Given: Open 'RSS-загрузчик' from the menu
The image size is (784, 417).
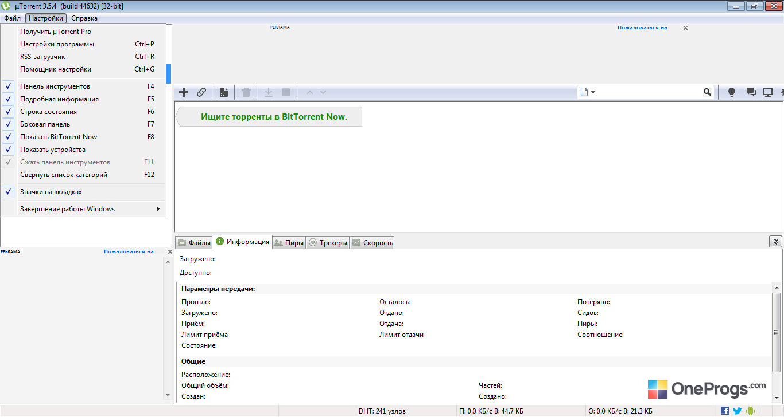Looking at the screenshot, I should click(83, 57).
